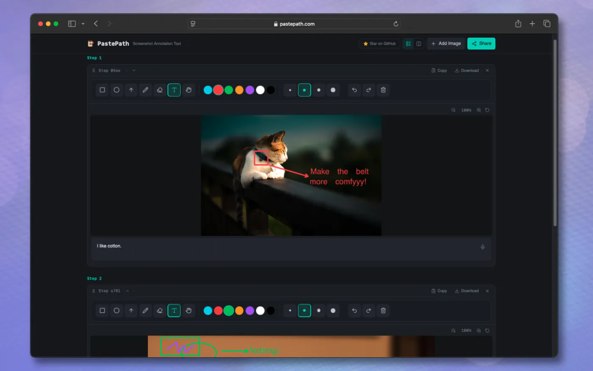Click the Safari address bar showing pastepath.com
593x371 pixels.
294,24
